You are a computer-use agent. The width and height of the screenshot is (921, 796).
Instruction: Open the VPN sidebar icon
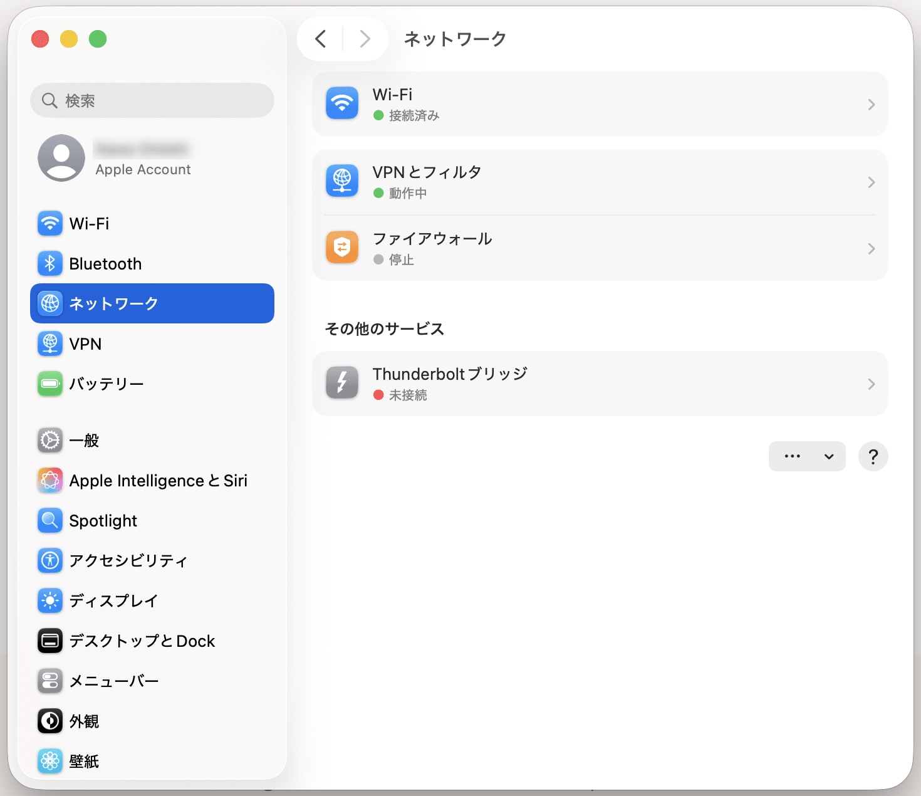click(50, 343)
